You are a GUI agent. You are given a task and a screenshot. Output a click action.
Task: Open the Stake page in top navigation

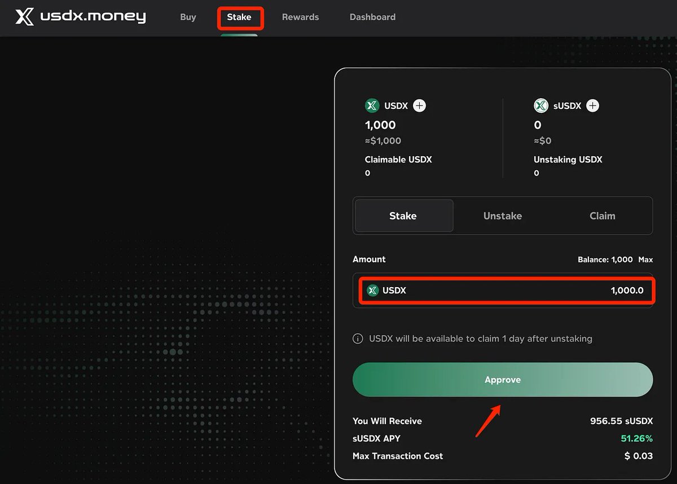239,17
